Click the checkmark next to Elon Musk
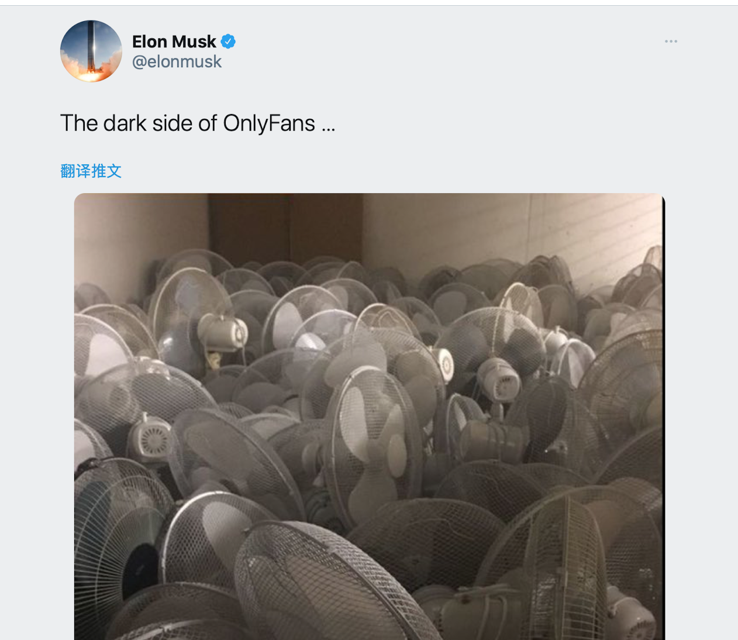Screen dimensions: 738x640 pyautogui.click(x=228, y=42)
